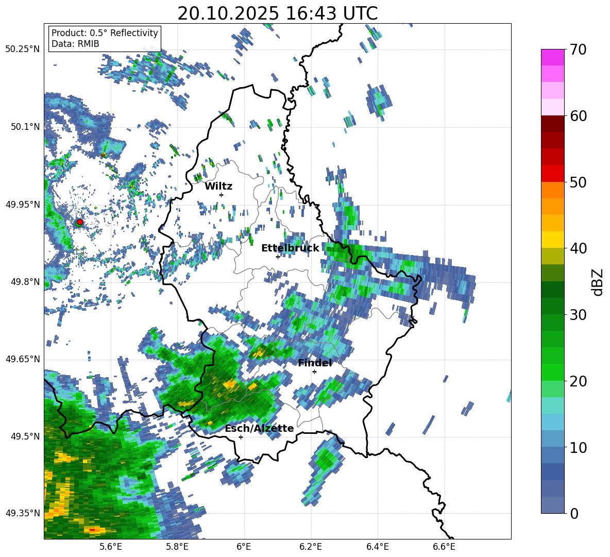
Task: Click the colorbar tick value 60
Action: 578,116
